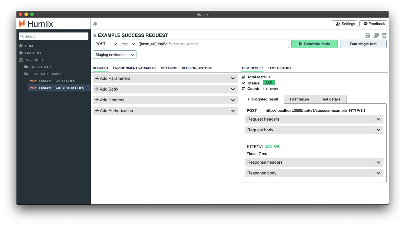Toggle the favorite star on EXAMPLE SUCCESS REQUEST
This screenshot has height=226, width=405.
95,35
